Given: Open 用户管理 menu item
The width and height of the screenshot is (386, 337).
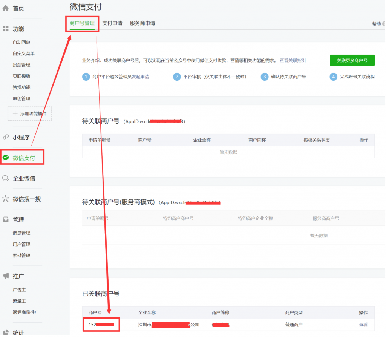Looking at the screenshot, I should pyautogui.click(x=21, y=244).
